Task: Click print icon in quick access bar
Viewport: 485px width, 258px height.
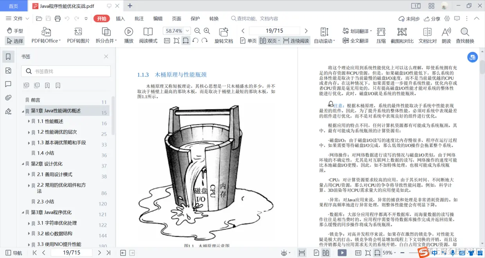Action: pos(58,18)
